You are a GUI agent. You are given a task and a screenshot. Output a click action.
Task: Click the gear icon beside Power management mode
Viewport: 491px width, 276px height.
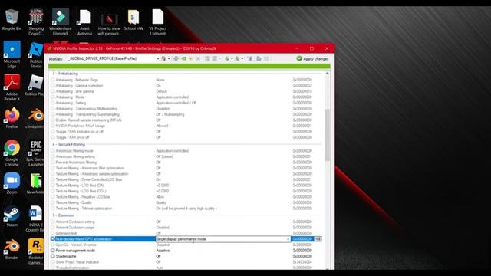coord(53,251)
